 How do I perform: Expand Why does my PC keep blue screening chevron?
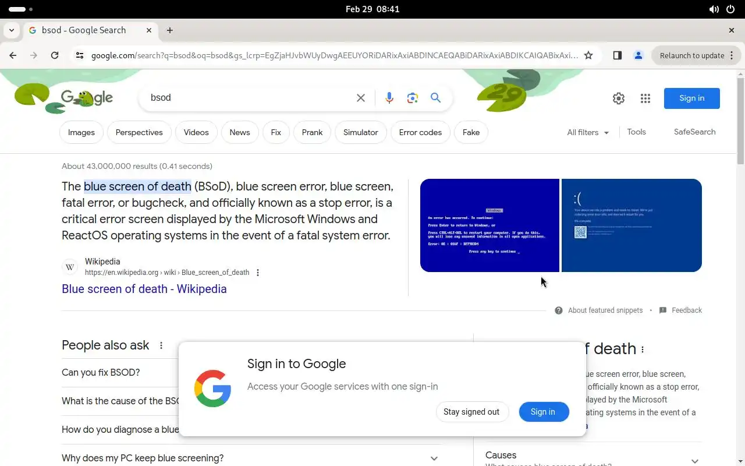[x=434, y=458]
